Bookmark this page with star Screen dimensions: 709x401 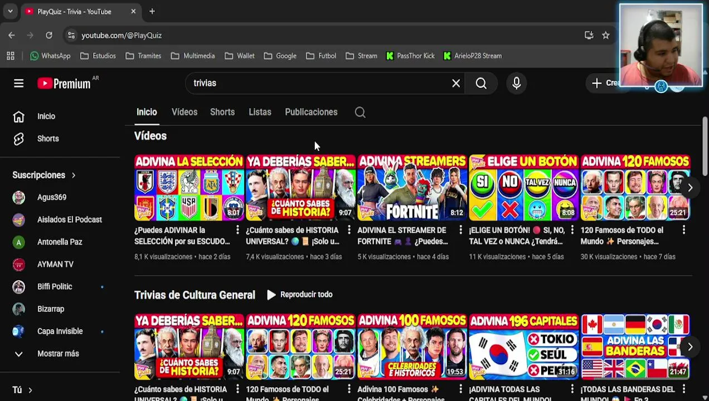pyautogui.click(x=606, y=35)
